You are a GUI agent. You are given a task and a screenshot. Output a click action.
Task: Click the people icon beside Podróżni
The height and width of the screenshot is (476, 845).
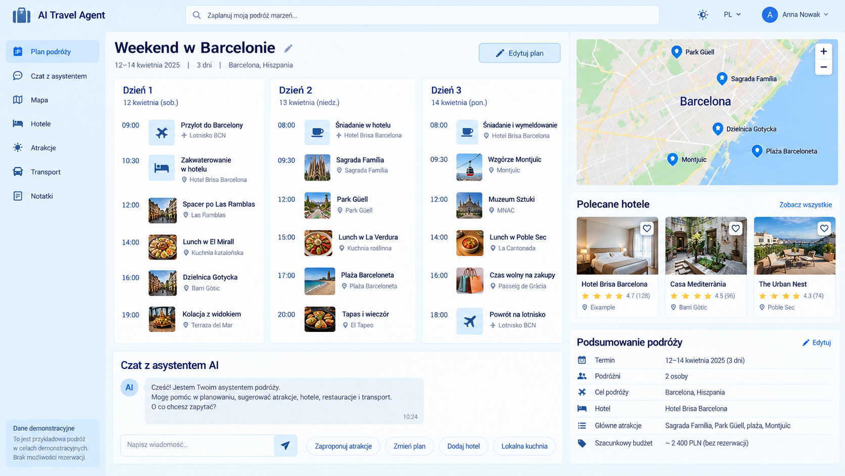[x=582, y=376]
